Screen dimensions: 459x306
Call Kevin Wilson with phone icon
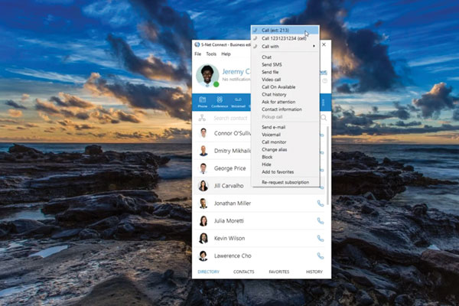pyautogui.click(x=321, y=239)
